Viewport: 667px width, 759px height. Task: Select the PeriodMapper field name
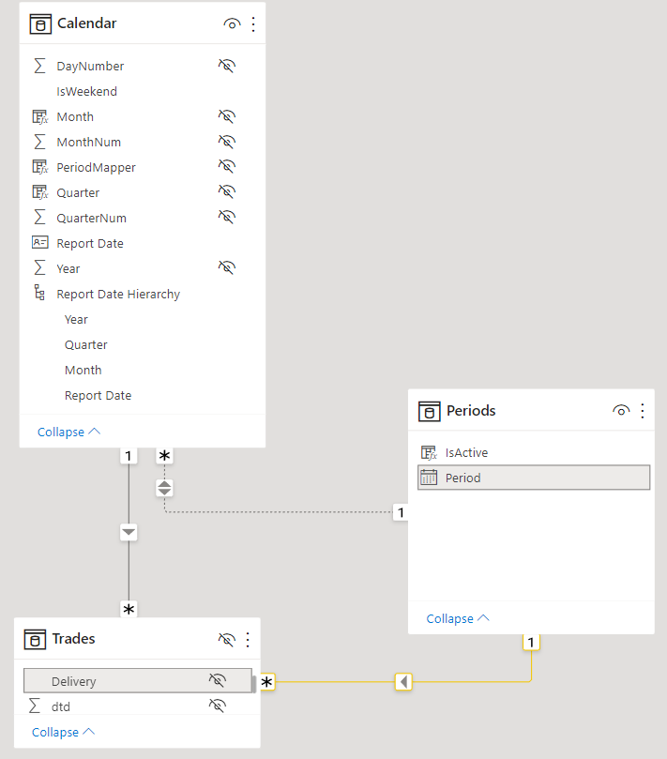(96, 168)
